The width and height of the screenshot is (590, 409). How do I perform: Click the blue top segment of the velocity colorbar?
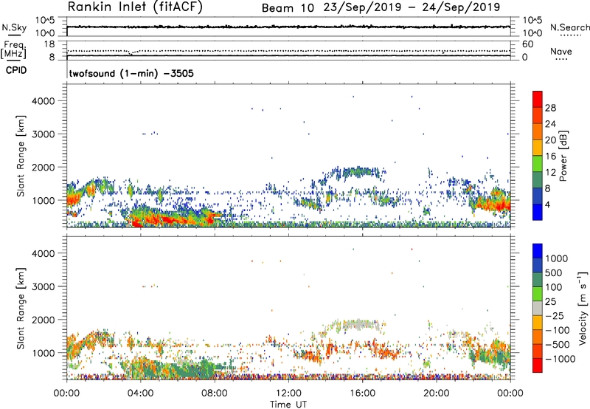[x=538, y=251]
